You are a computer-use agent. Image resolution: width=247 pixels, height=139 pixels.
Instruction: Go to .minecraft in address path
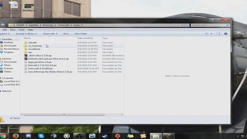[63, 25]
